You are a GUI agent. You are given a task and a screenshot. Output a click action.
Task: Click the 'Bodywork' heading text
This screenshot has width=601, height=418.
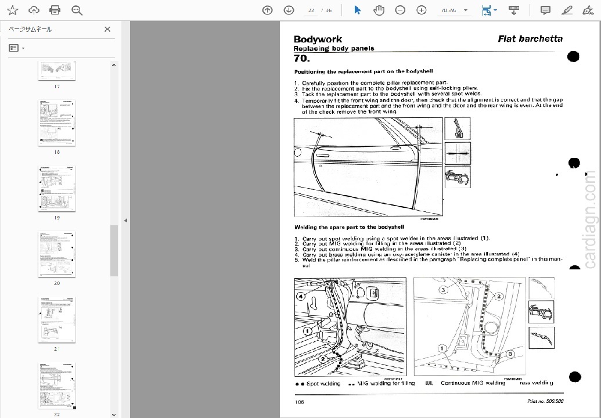coord(318,39)
